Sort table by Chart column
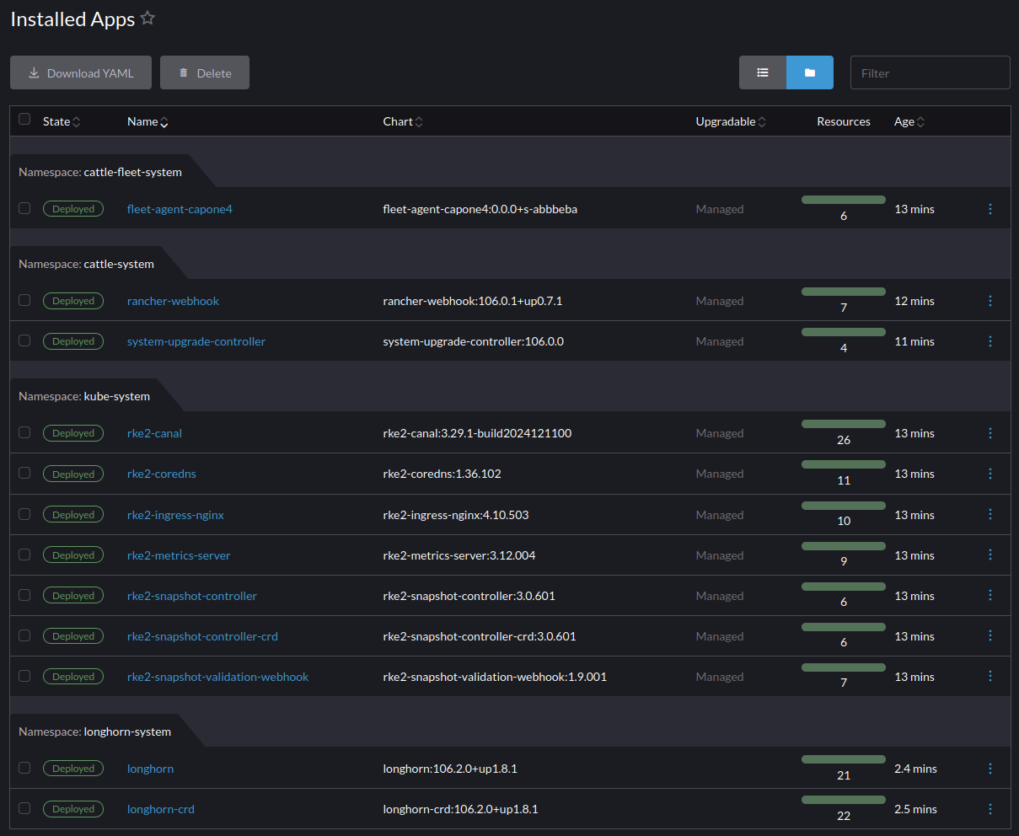Screen dimensions: 1019x836 pyautogui.click(x=403, y=121)
